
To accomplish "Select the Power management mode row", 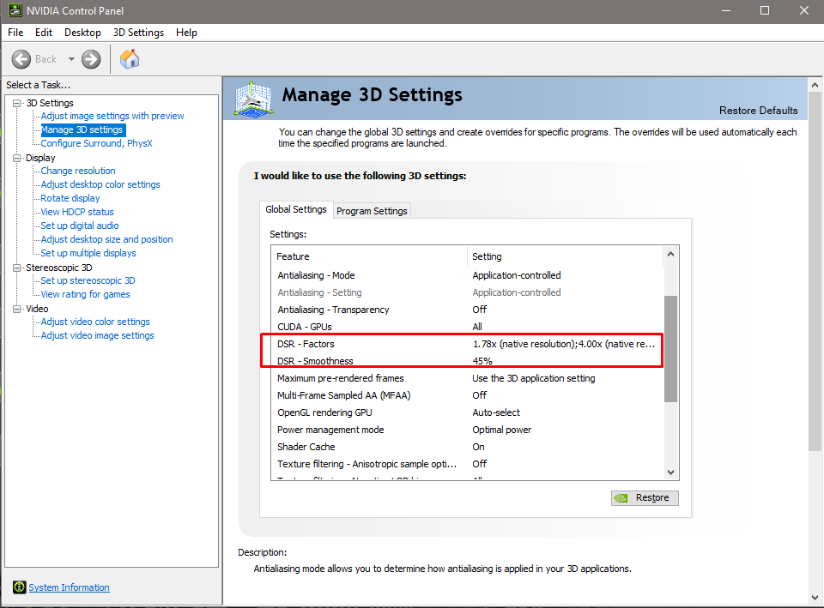I will click(x=467, y=430).
